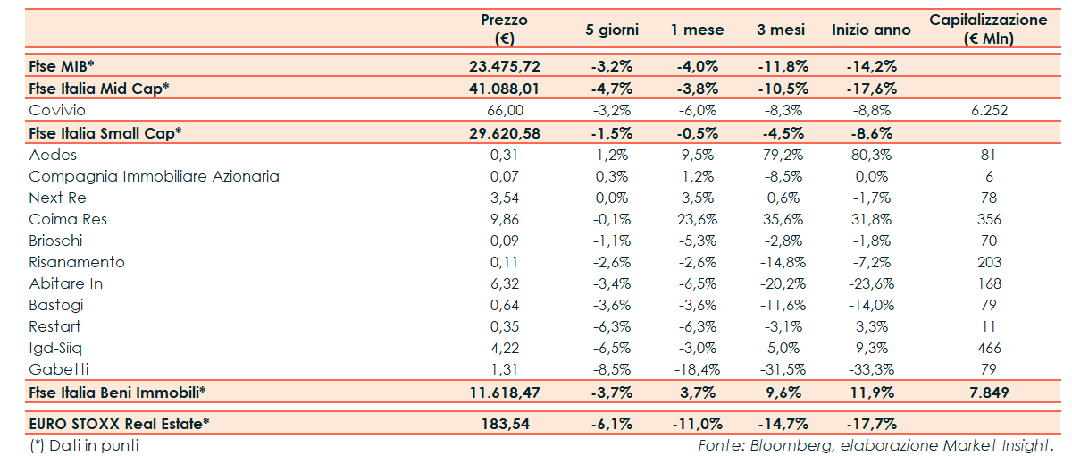Screen dimensions: 1072x456
Task: Select the Ftse Italia Mid Cap* row label
Action: click(x=98, y=88)
